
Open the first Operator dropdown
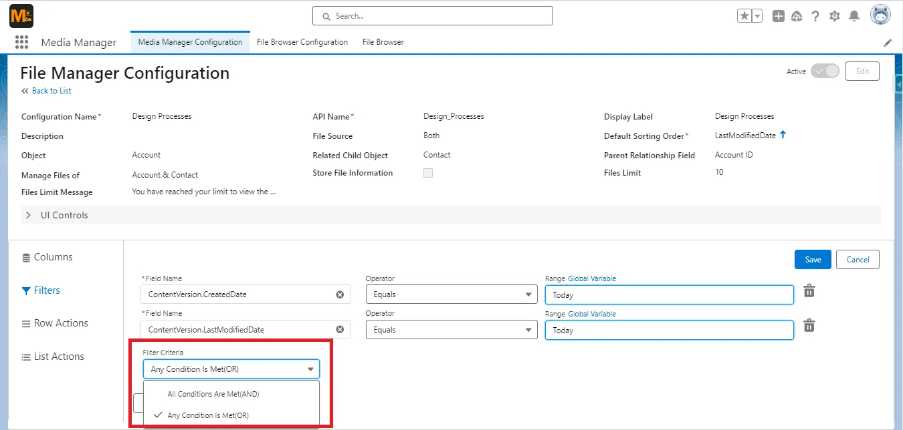[451, 294]
